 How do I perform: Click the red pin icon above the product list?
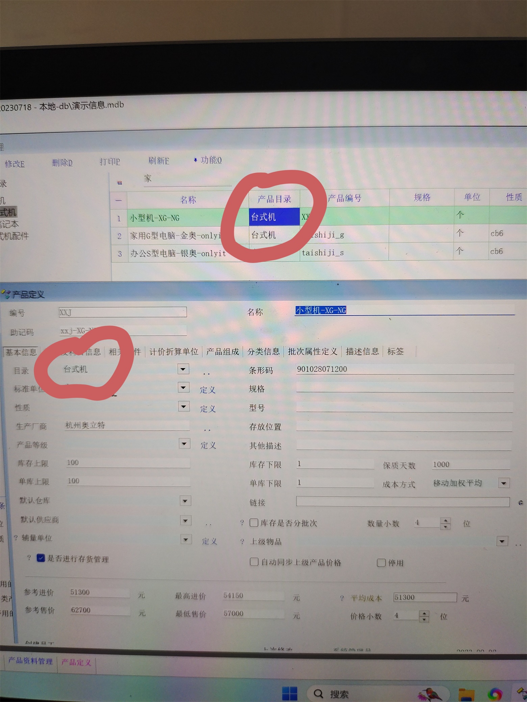(119, 183)
